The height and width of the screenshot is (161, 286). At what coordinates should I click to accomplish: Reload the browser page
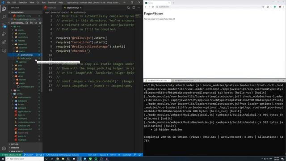pyautogui.click(x=153, y=7)
